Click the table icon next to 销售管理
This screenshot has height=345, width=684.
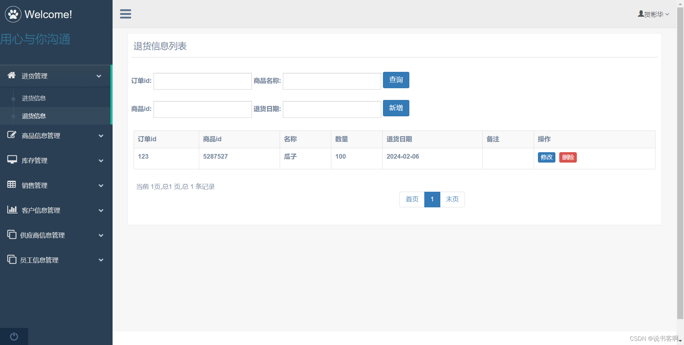click(12, 184)
